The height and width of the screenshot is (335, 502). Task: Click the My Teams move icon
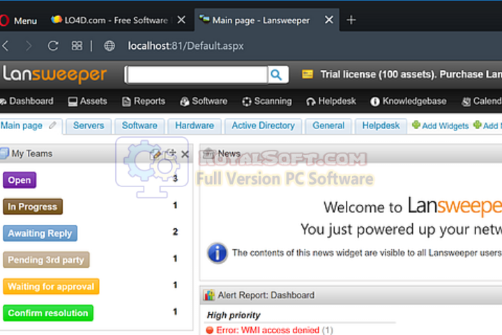(172, 154)
